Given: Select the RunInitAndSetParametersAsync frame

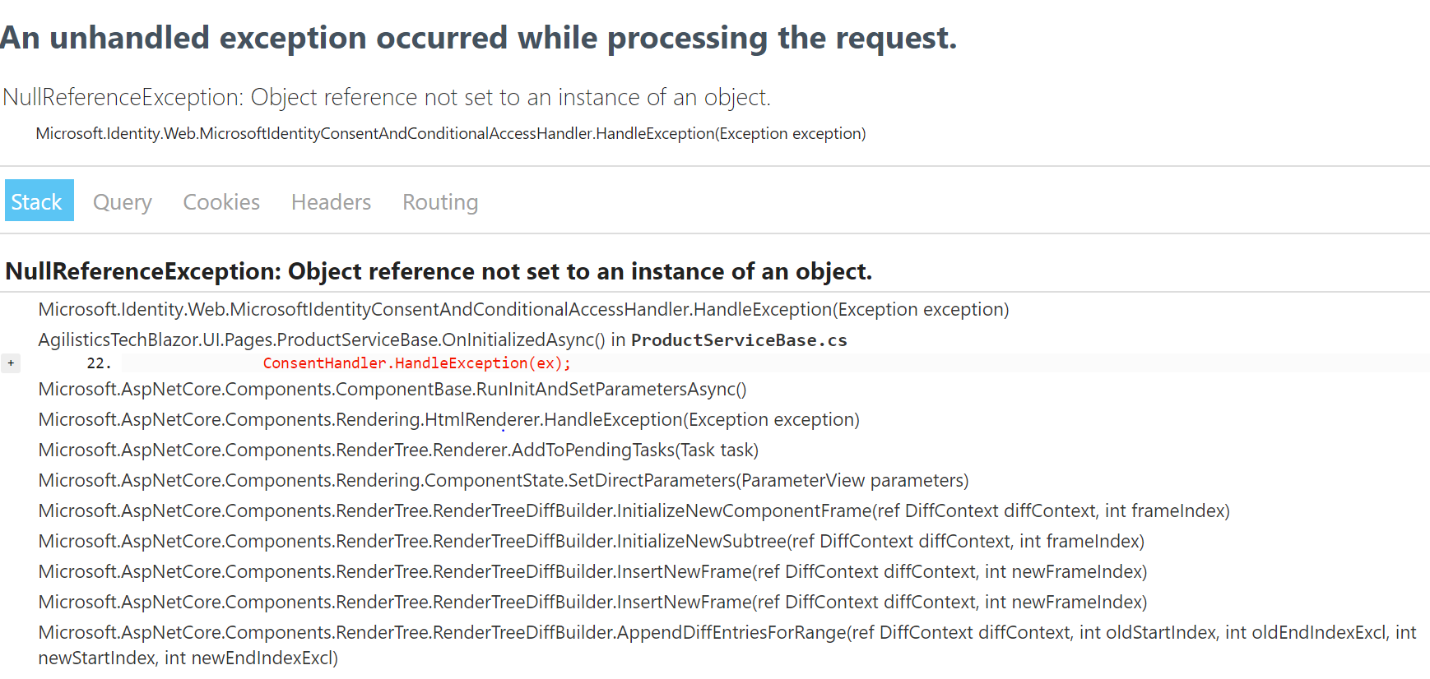Looking at the screenshot, I should (x=392, y=389).
